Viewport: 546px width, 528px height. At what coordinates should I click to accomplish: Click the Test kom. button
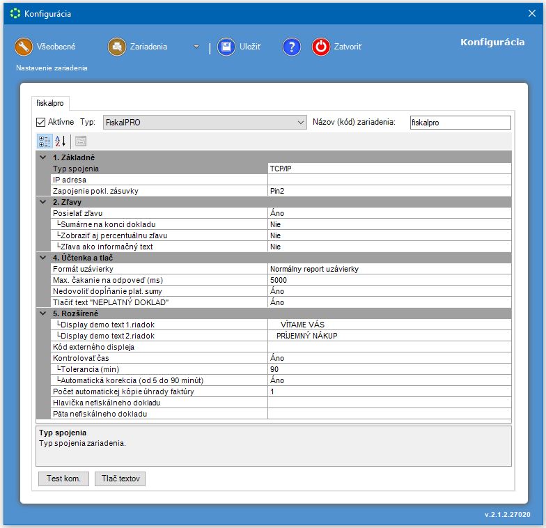[x=63, y=479]
